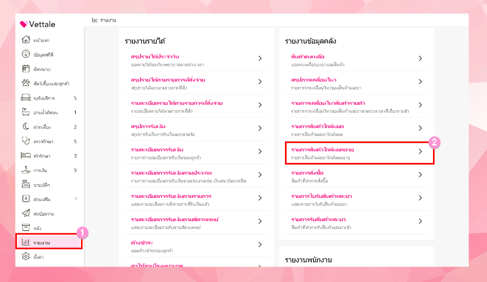Open การเงิน menu item in sidebar
Viewport: 487px width, 282px height.
click(41, 170)
